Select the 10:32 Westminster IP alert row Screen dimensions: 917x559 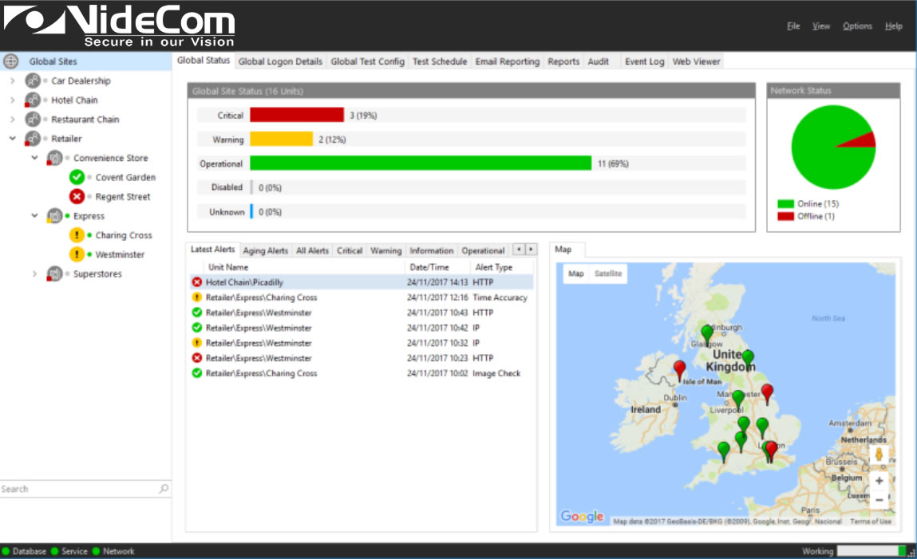[362, 343]
